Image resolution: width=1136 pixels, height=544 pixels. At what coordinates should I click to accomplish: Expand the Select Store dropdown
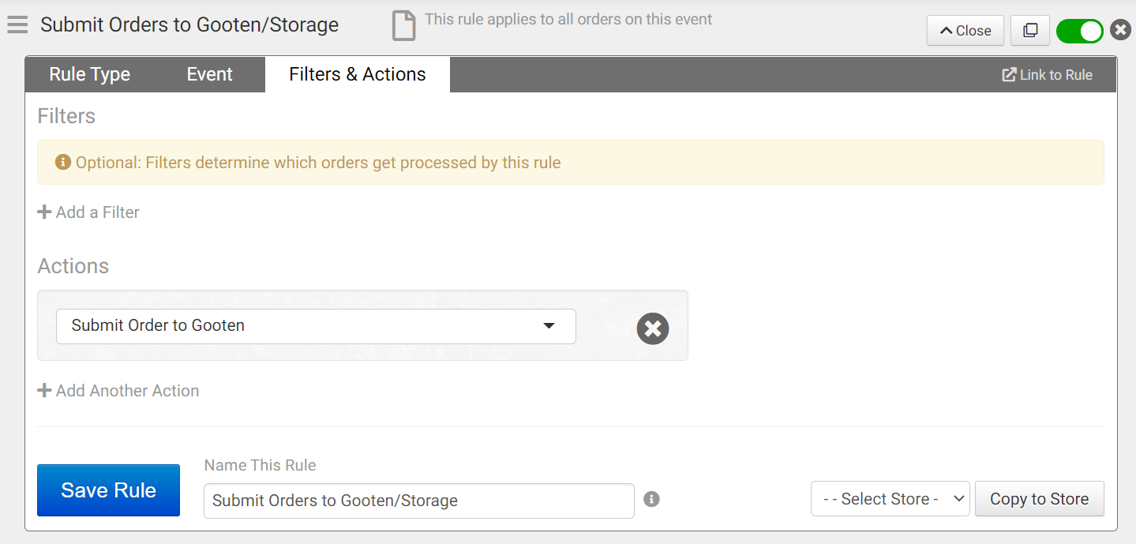click(x=890, y=499)
